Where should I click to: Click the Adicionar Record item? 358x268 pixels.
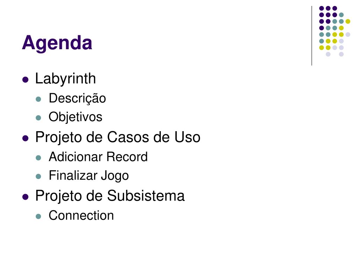pyautogui.click(x=98, y=157)
